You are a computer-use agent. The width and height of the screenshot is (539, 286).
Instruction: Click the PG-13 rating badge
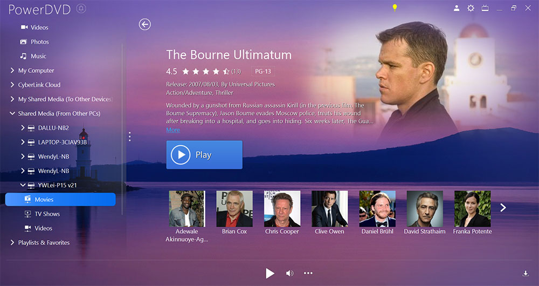click(x=263, y=71)
